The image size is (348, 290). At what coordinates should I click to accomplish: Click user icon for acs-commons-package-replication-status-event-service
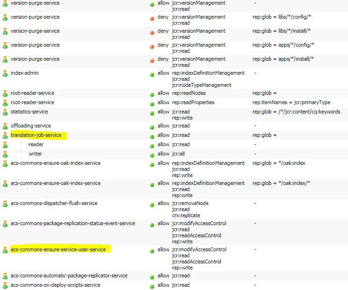click(5, 224)
